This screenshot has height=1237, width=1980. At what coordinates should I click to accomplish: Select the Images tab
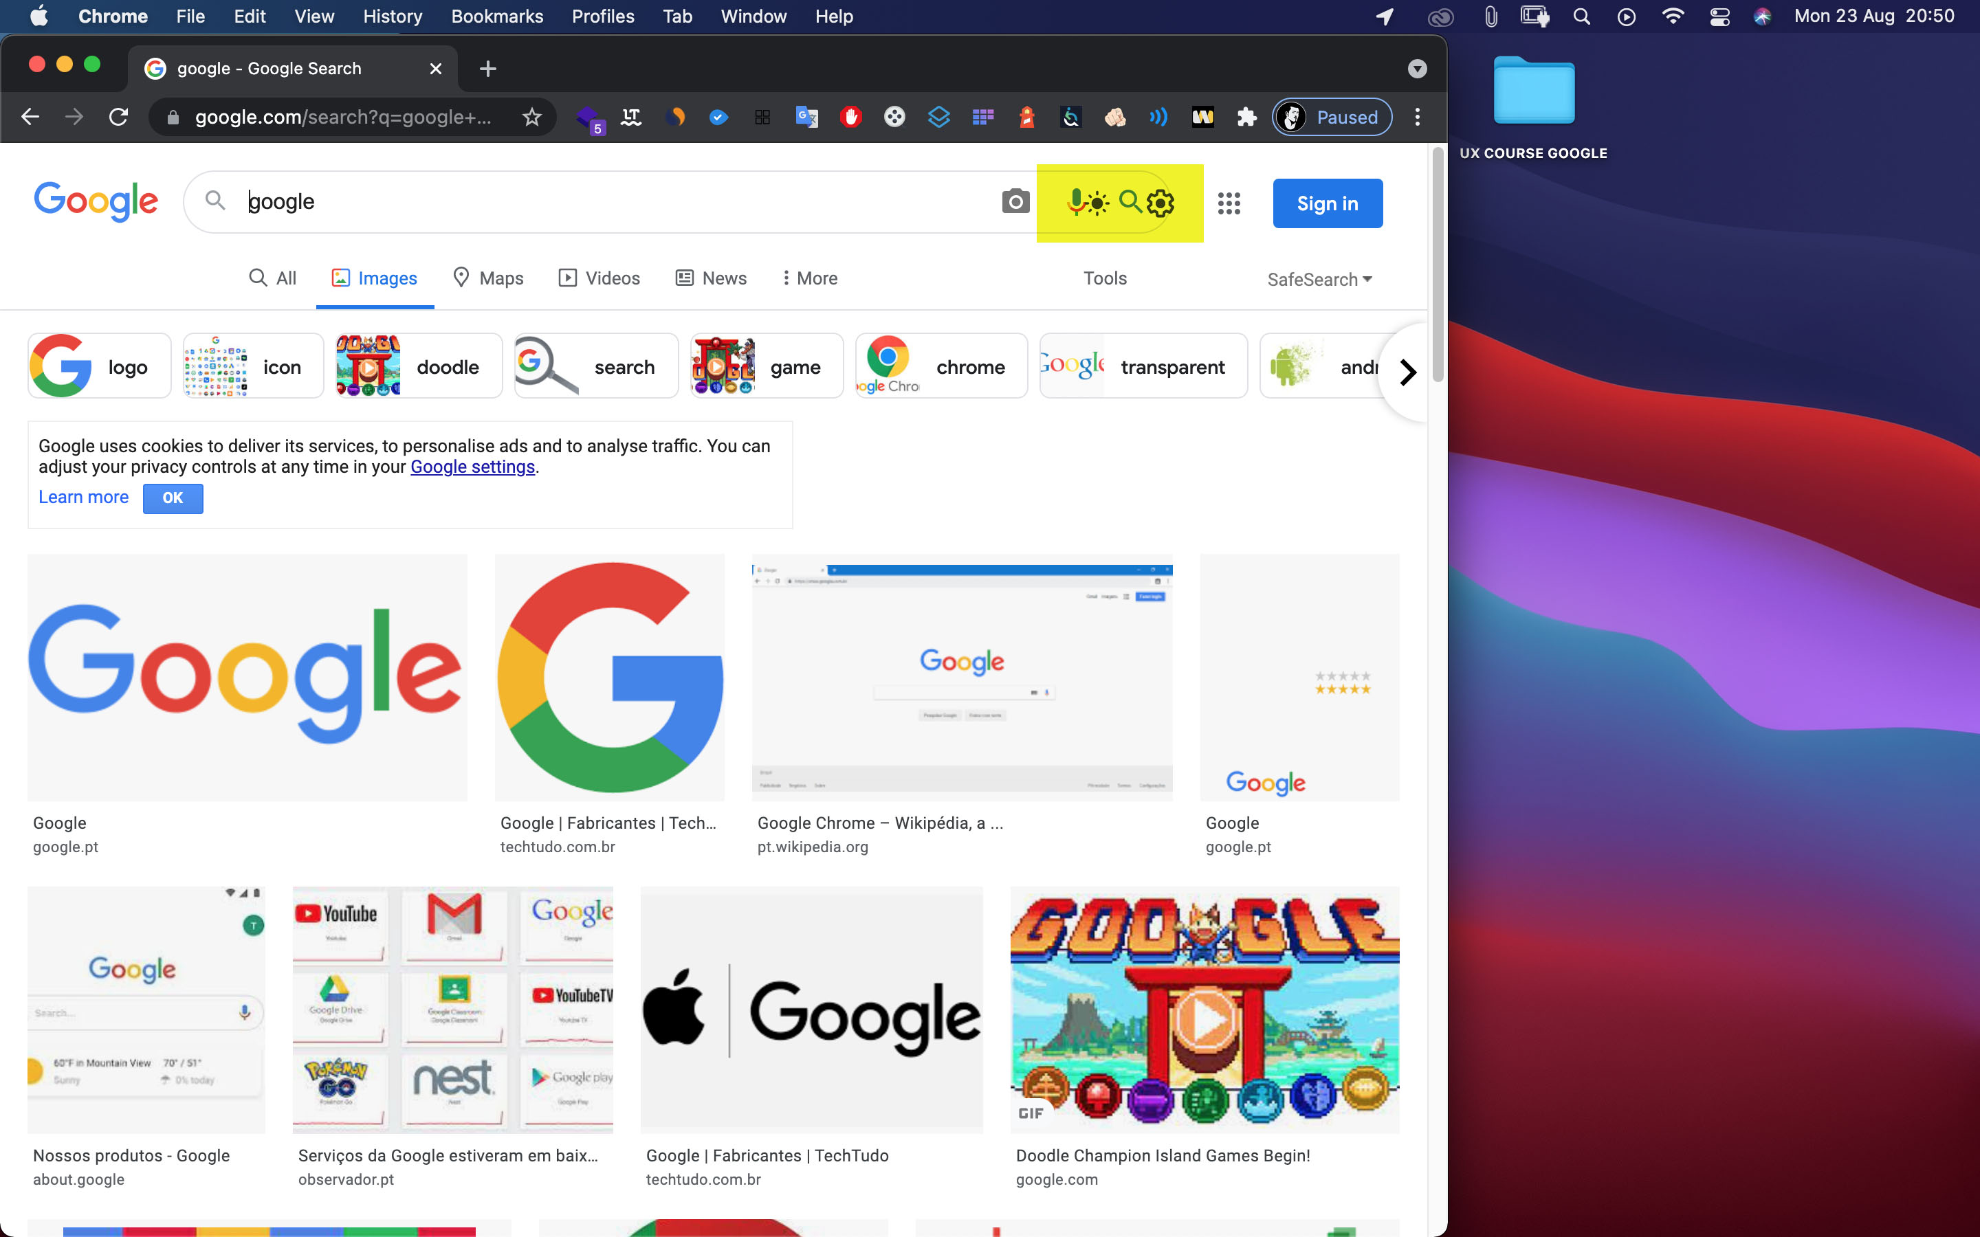(375, 278)
